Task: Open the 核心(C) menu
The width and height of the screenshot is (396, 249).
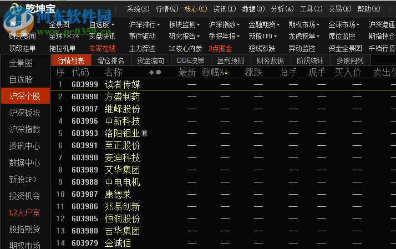Action: tap(196, 9)
